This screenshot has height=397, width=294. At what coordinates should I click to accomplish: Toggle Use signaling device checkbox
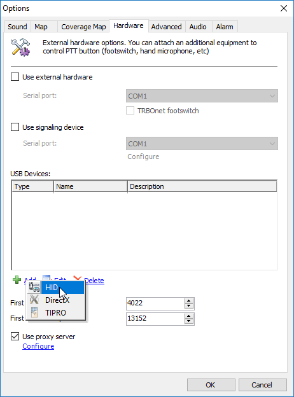(15, 127)
